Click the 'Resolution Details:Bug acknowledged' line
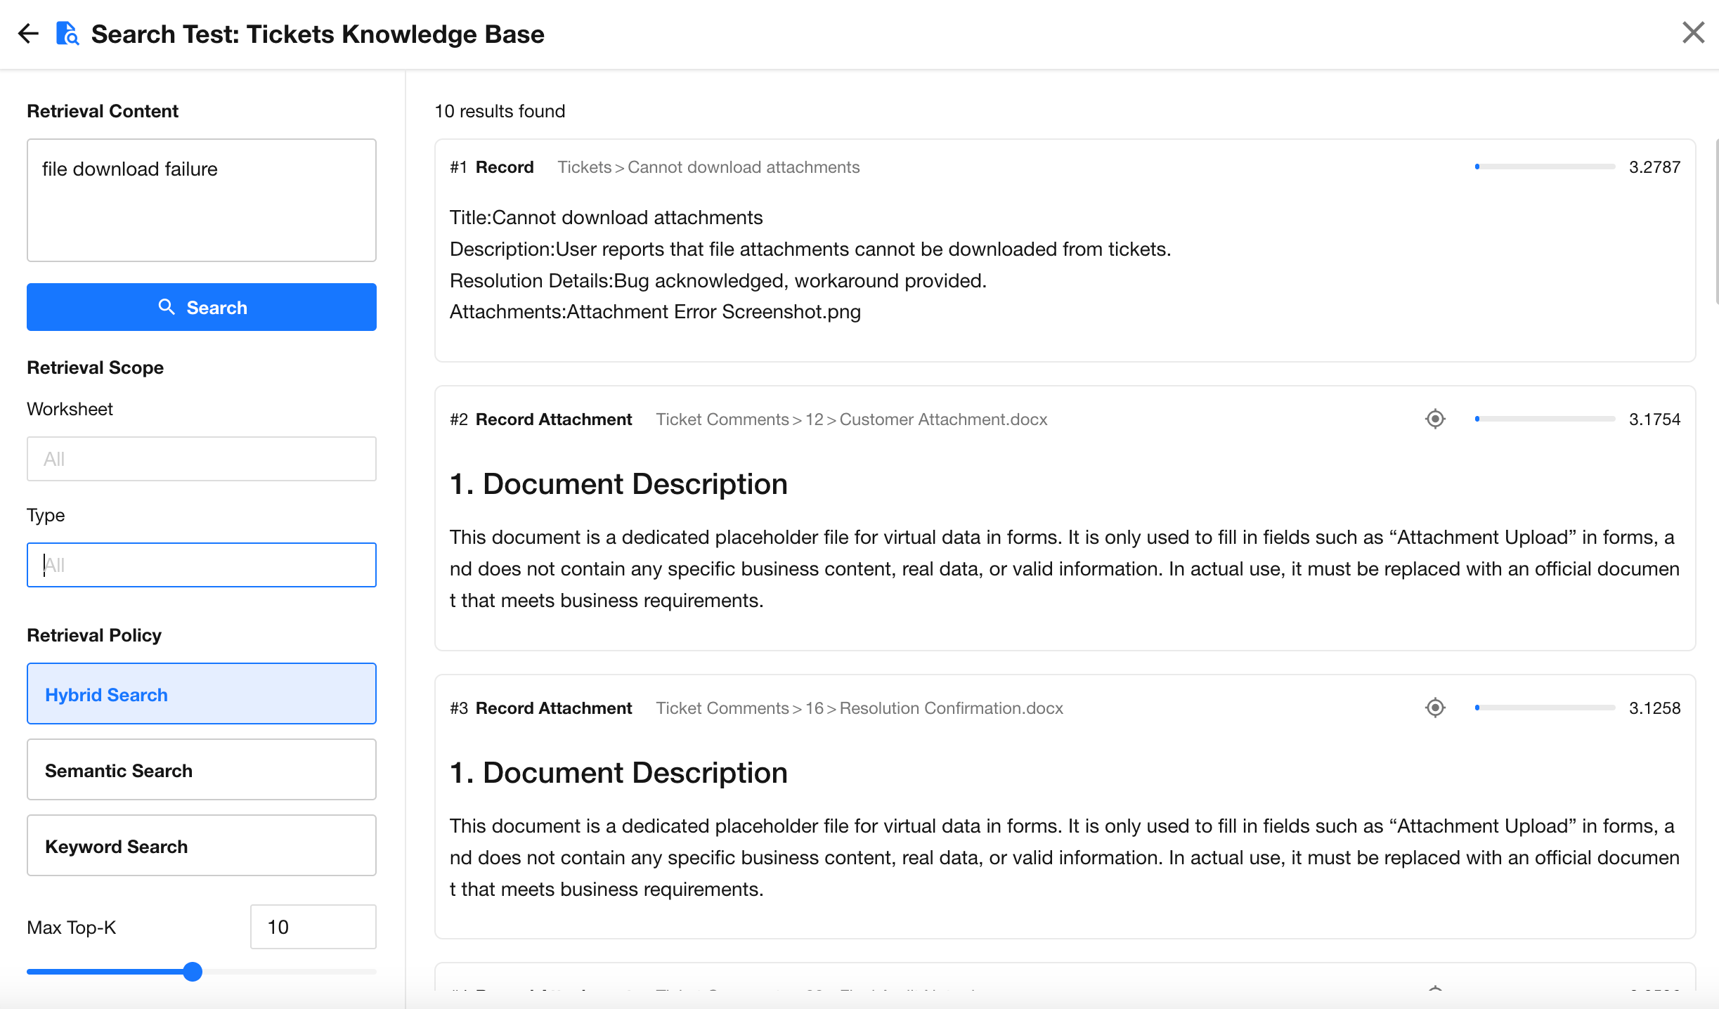This screenshot has height=1009, width=1719. click(x=718, y=280)
